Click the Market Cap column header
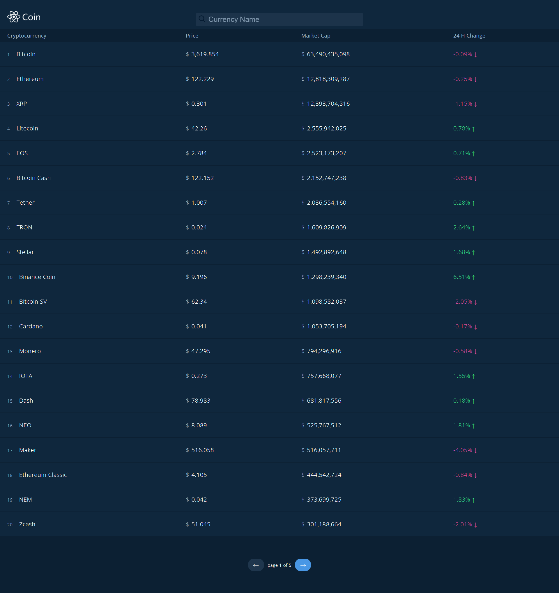Screen dimensions: 559x593 316,36
